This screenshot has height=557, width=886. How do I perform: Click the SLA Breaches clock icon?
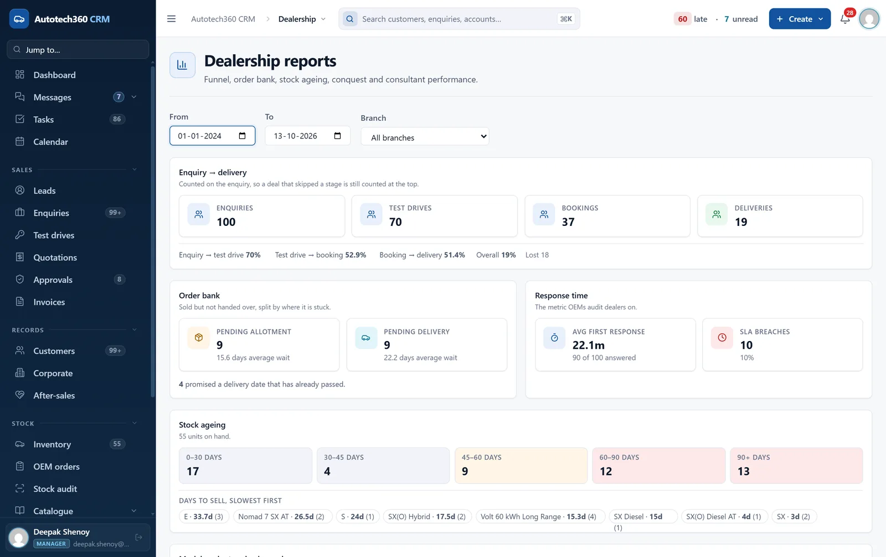[722, 337]
